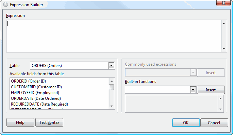The width and height of the screenshot is (233, 135).
Task: Choose EMPLOYEEID (Employeeid) from the fields list
Action: [x=35, y=93]
